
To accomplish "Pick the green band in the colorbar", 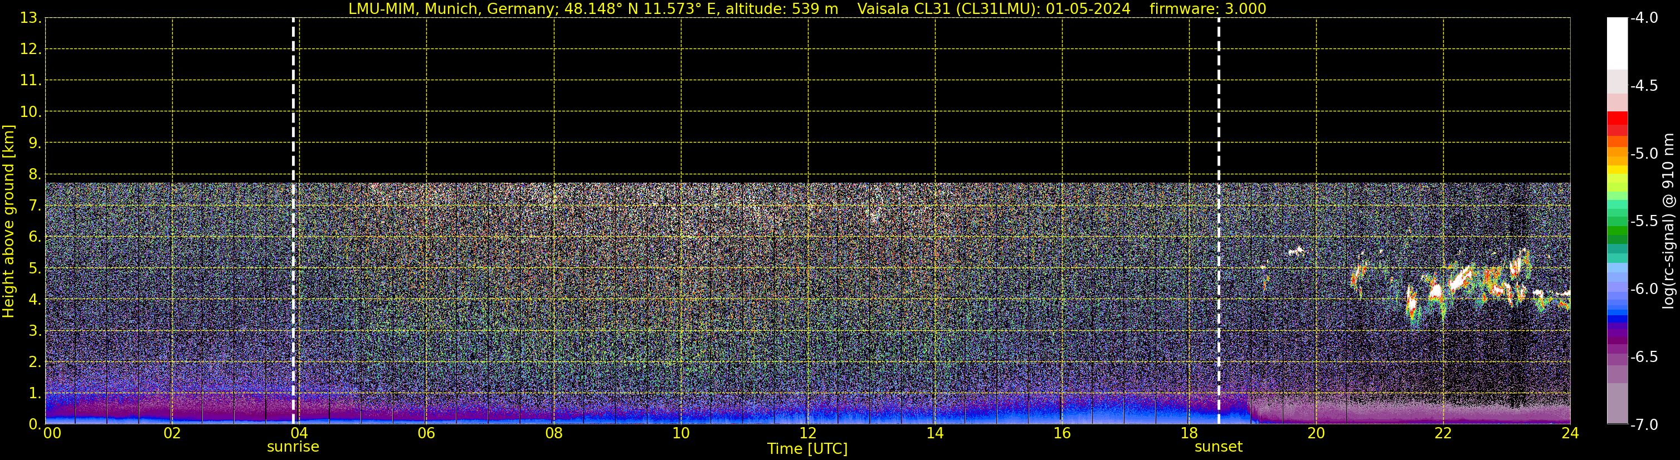I will (x=1616, y=231).
